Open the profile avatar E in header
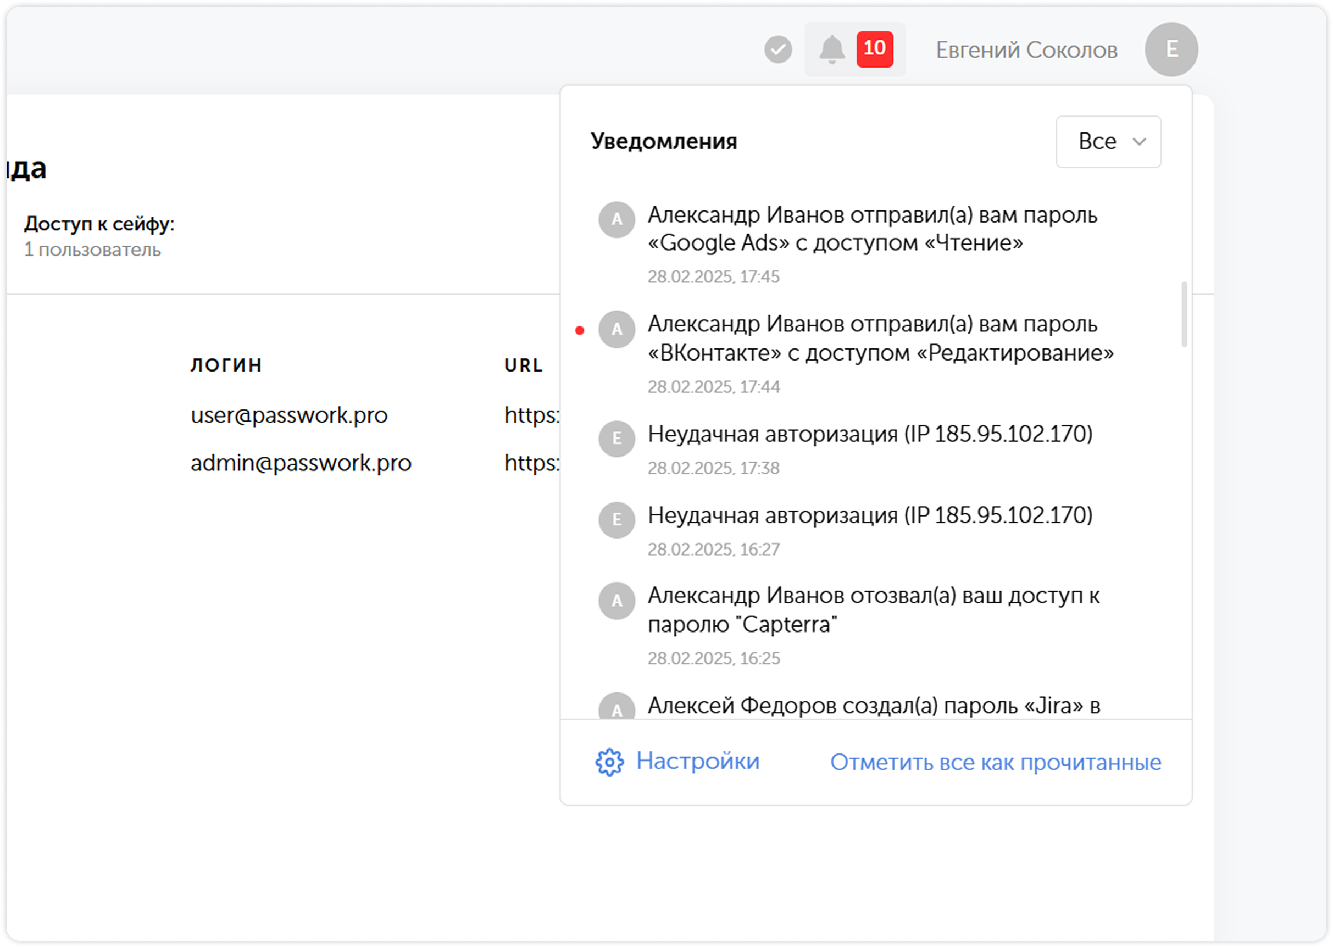Viewport: 1333px width, 948px height. click(1171, 49)
